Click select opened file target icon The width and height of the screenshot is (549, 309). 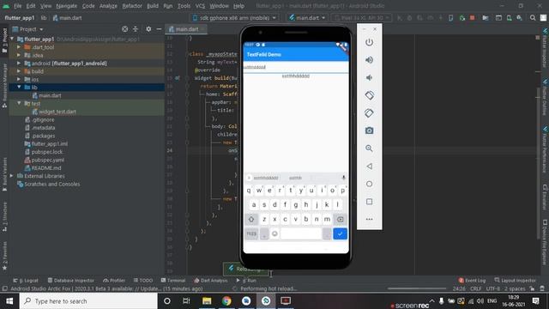pyautogui.click(x=124, y=29)
